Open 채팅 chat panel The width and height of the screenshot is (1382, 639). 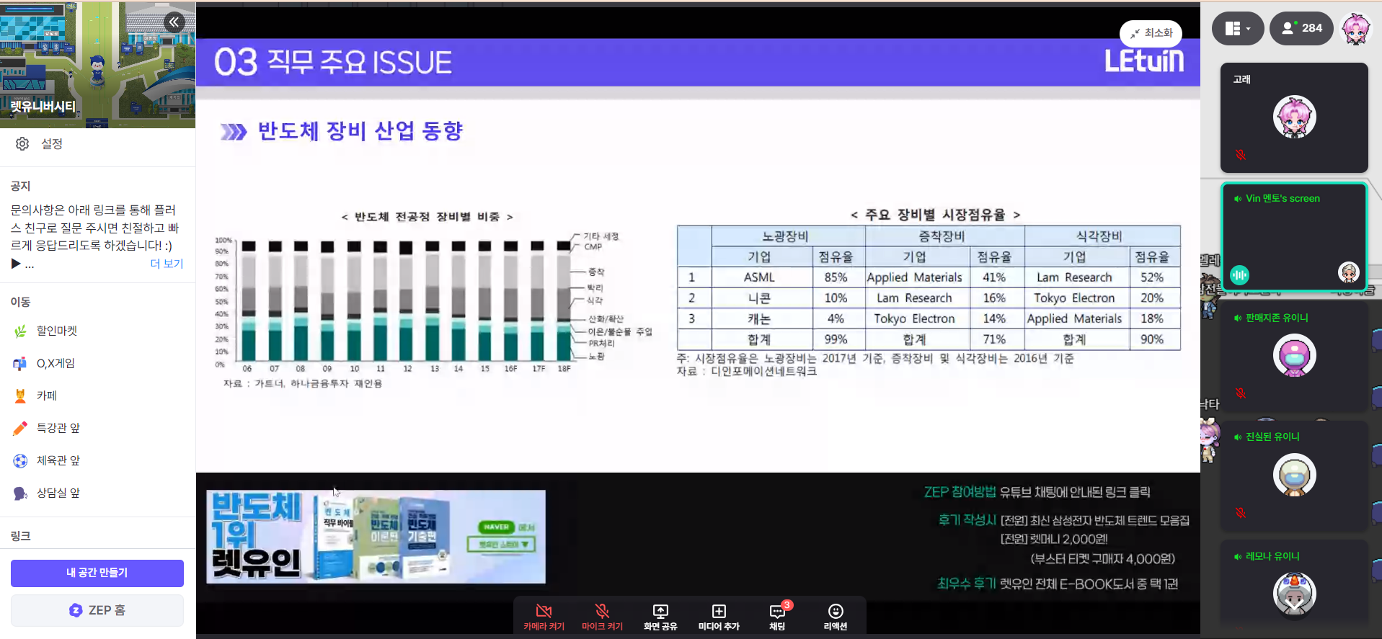tap(777, 617)
